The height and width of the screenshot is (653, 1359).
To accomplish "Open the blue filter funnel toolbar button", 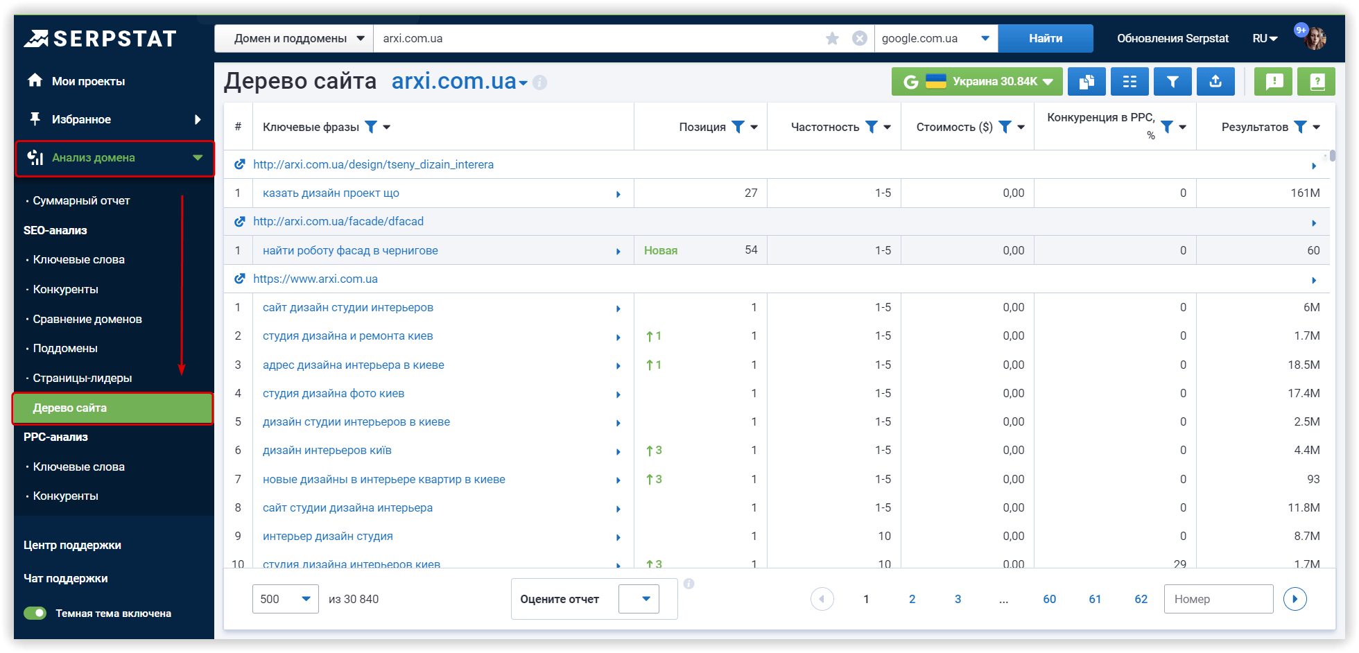I will pos(1172,82).
